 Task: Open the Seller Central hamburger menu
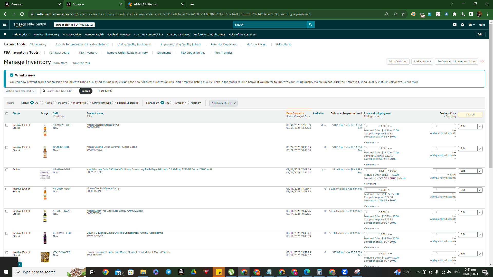click(5, 25)
